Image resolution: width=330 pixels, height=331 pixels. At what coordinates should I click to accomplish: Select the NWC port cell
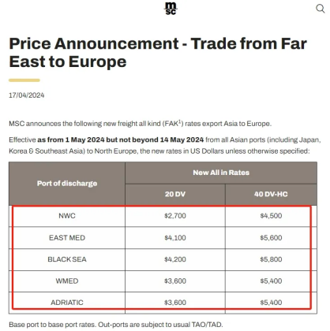point(67,216)
